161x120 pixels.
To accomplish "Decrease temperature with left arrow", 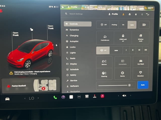I will (25, 98).
